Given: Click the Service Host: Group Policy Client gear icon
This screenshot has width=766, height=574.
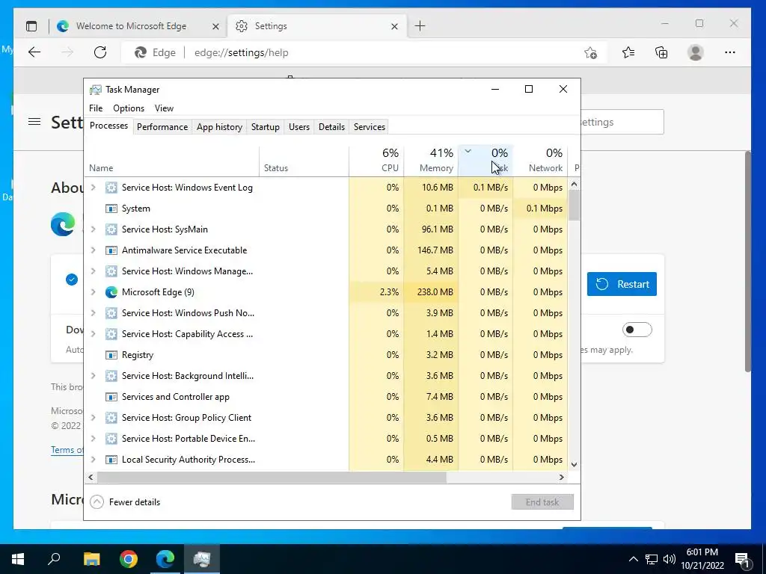Looking at the screenshot, I should coord(111,418).
